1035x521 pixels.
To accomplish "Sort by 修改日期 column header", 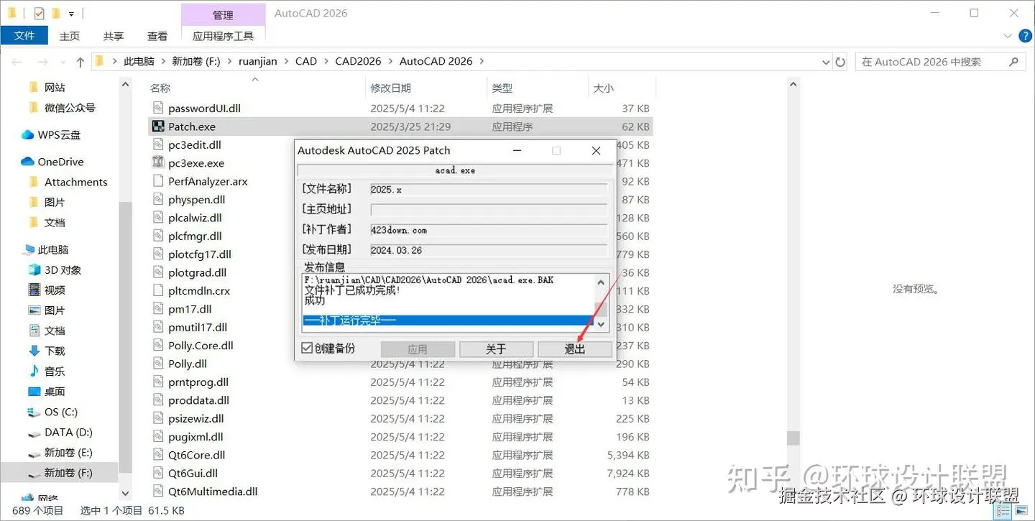I will tap(390, 88).
